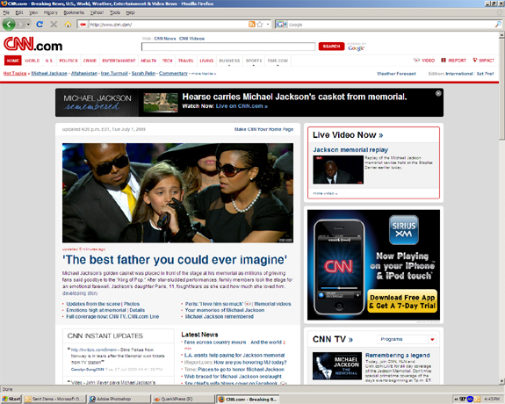This screenshot has width=505, height=404.
Task: Click the Updates from the scene link
Action: pos(93,304)
